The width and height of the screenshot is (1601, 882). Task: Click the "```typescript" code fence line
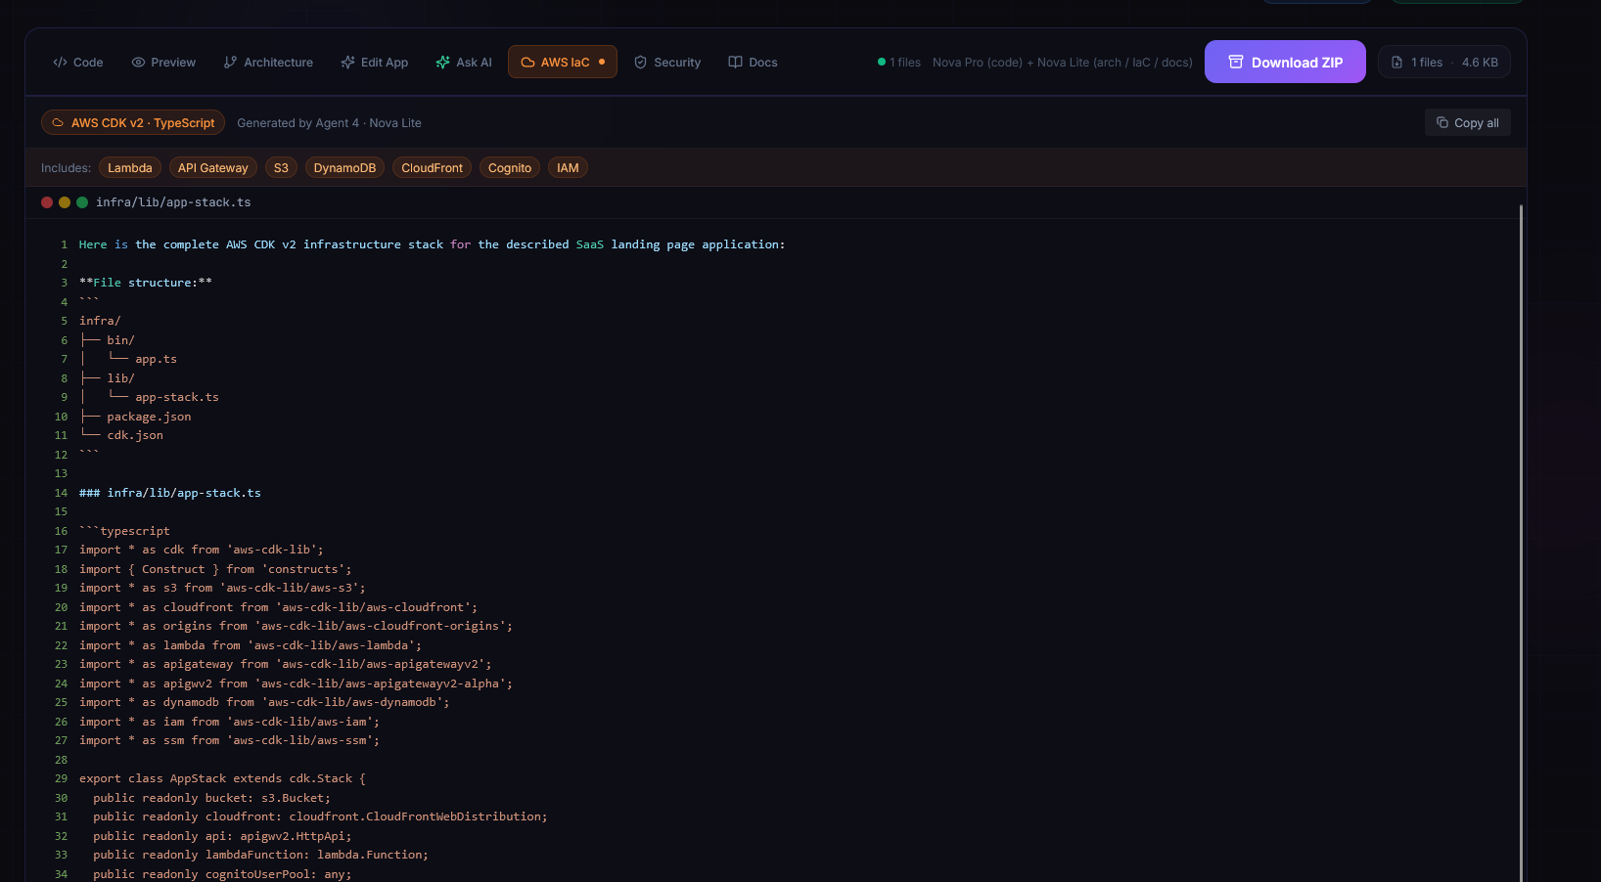click(124, 531)
